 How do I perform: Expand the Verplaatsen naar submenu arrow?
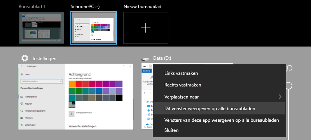pyautogui.click(x=280, y=97)
